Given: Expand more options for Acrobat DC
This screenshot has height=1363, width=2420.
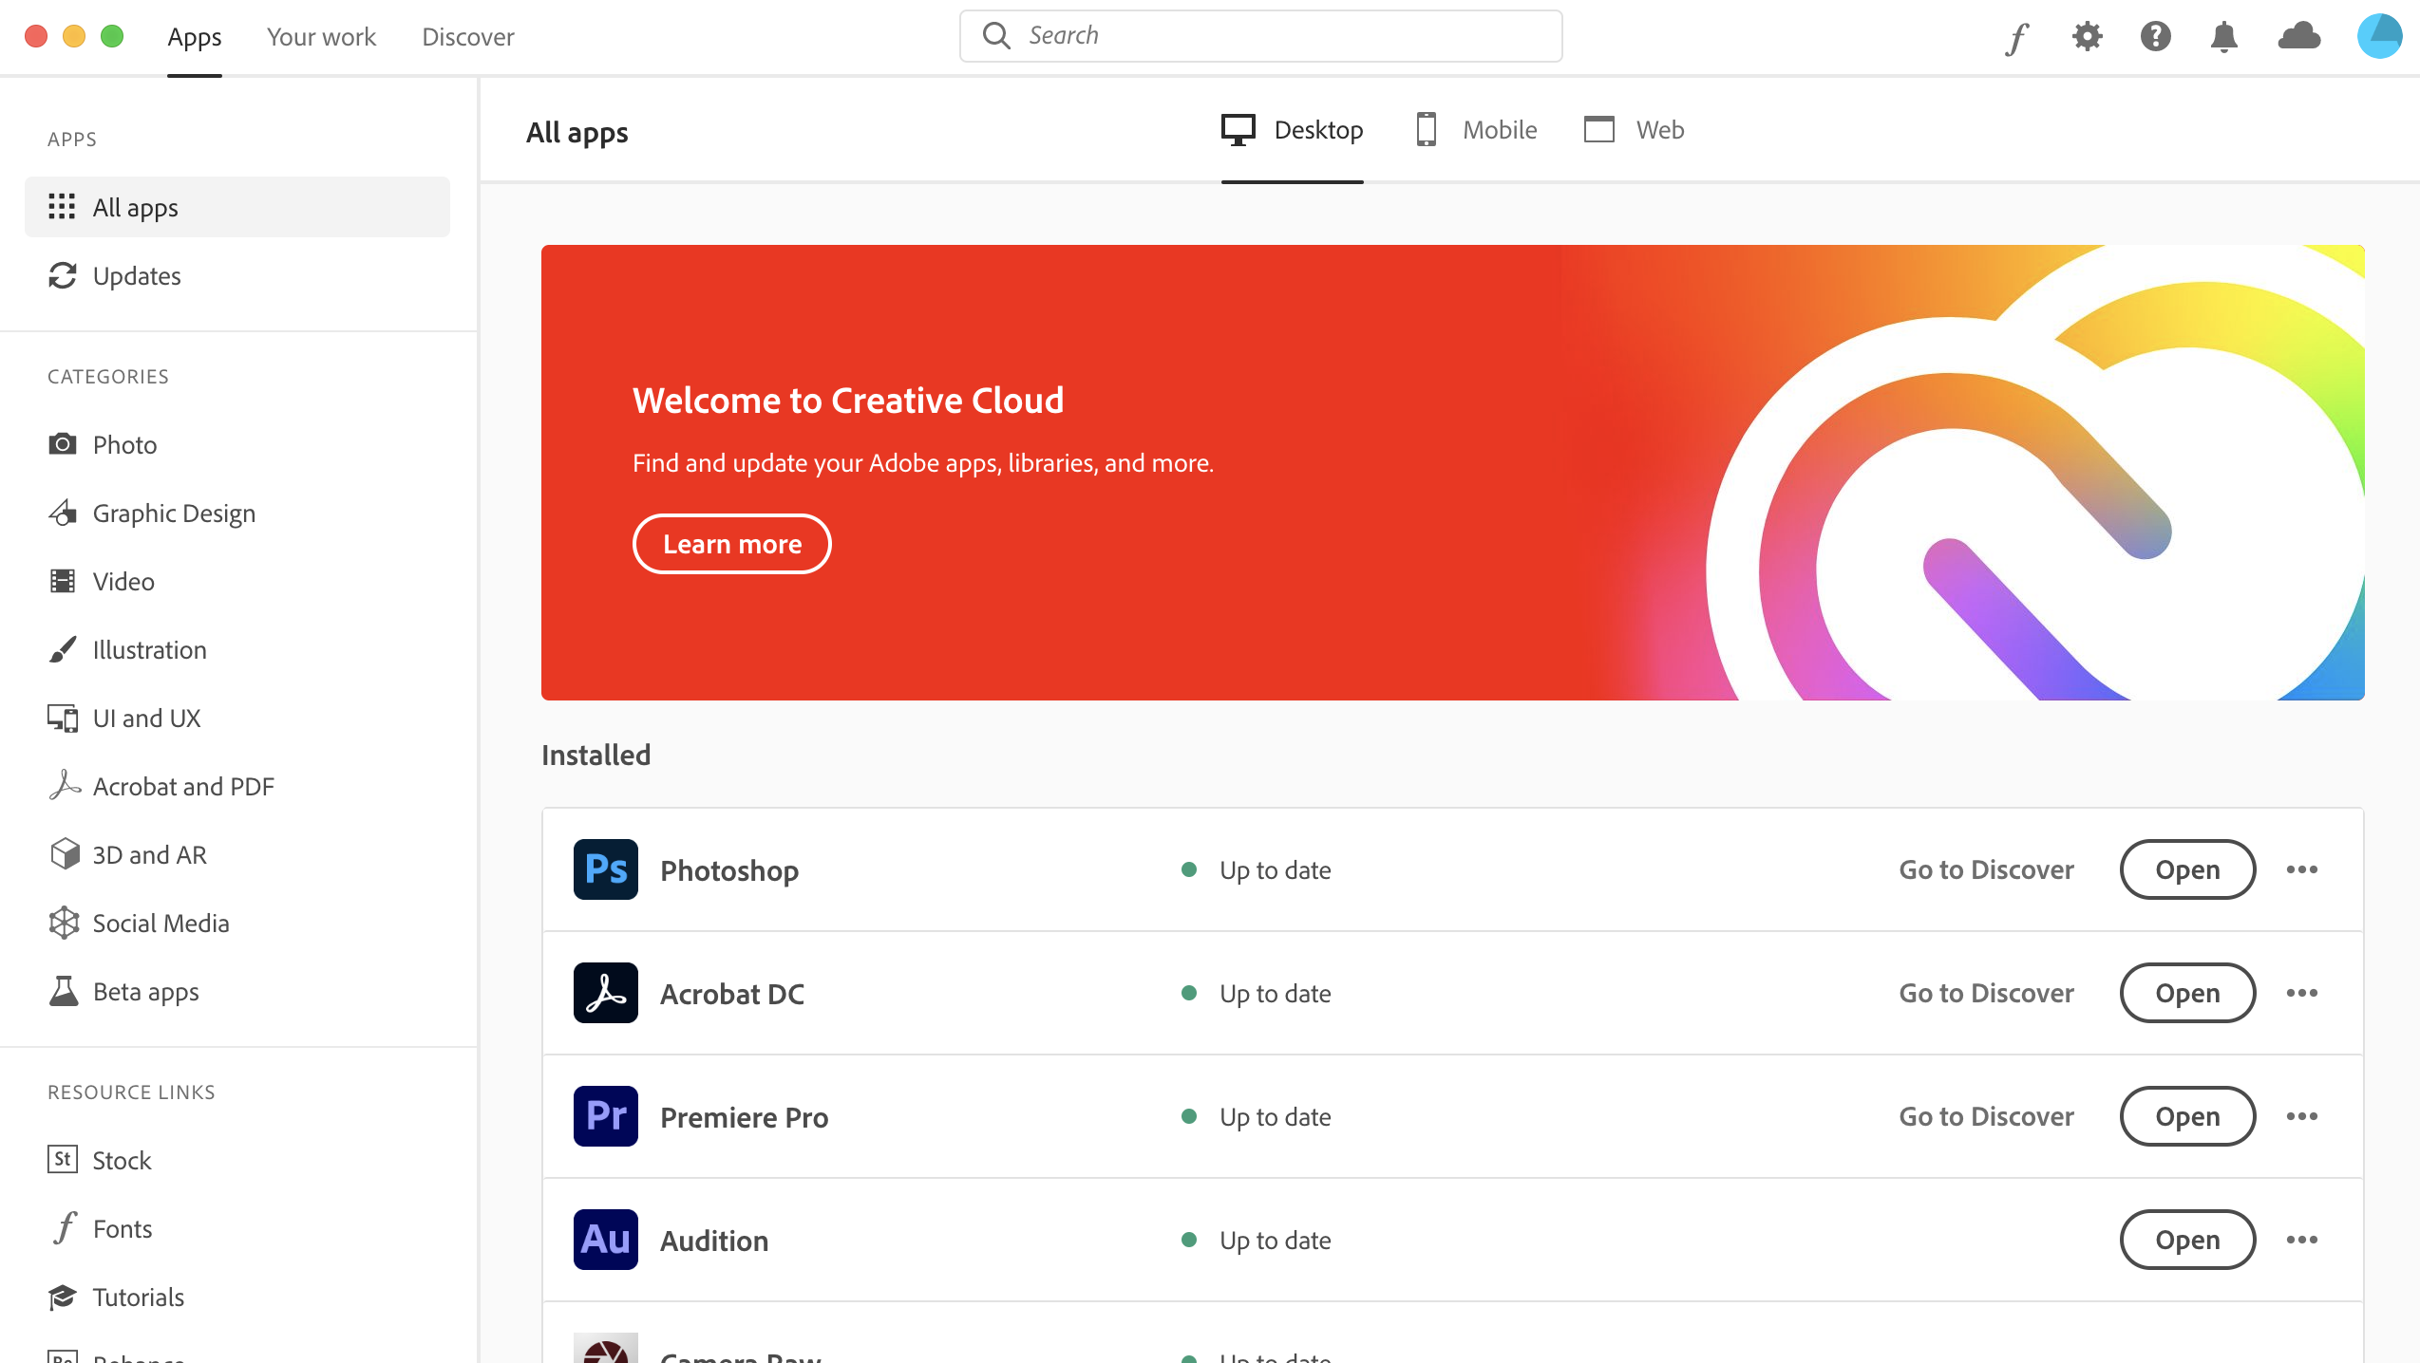Looking at the screenshot, I should (x=2301, y=993).
